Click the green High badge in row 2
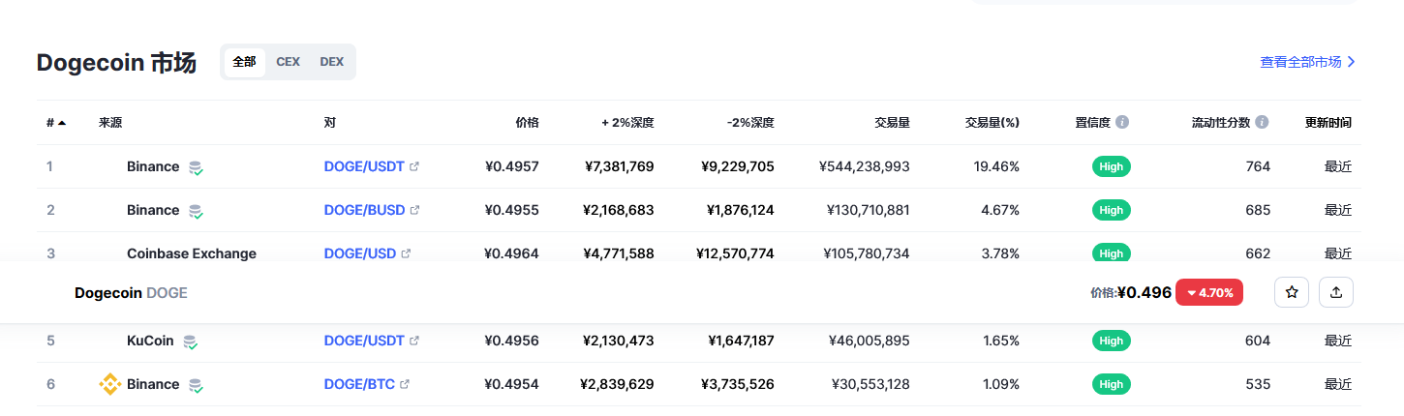 point(1111,210)
